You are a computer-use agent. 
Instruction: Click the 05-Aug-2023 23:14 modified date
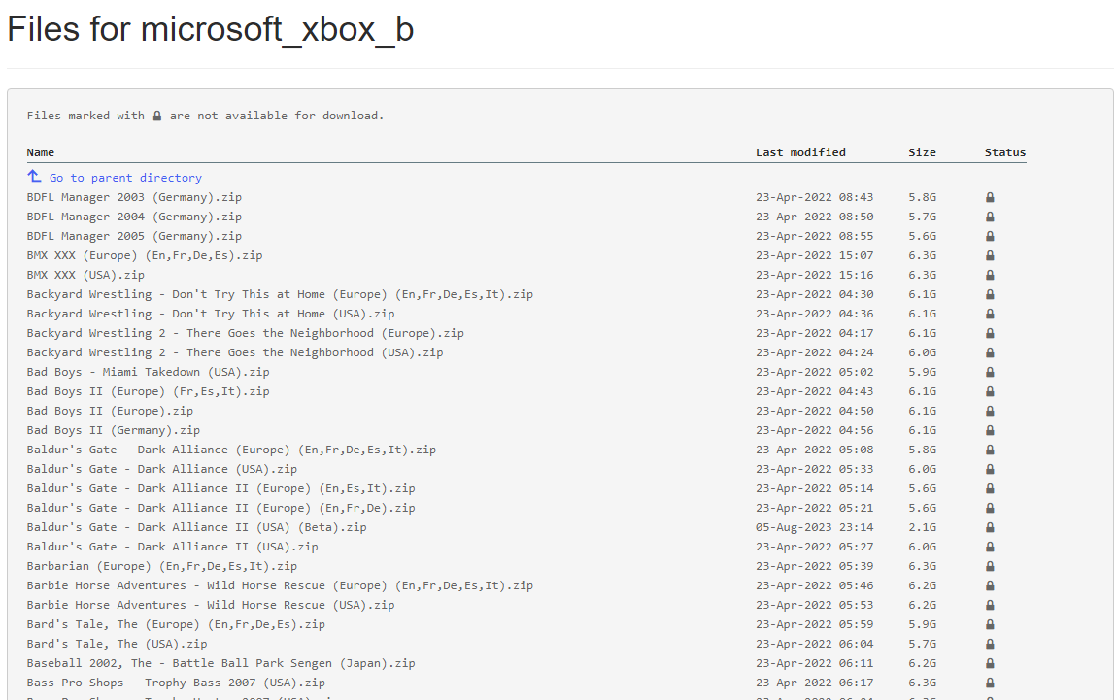(815, 528)
